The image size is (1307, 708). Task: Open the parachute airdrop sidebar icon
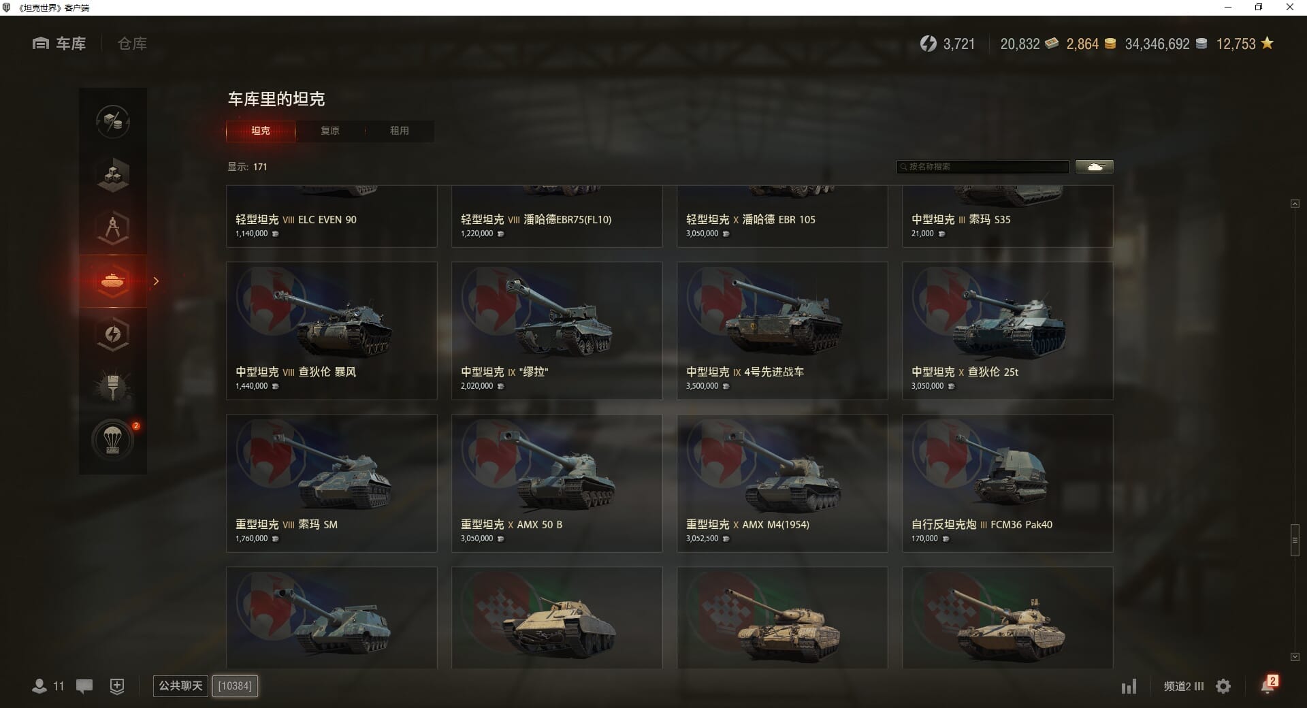[113, 440]
